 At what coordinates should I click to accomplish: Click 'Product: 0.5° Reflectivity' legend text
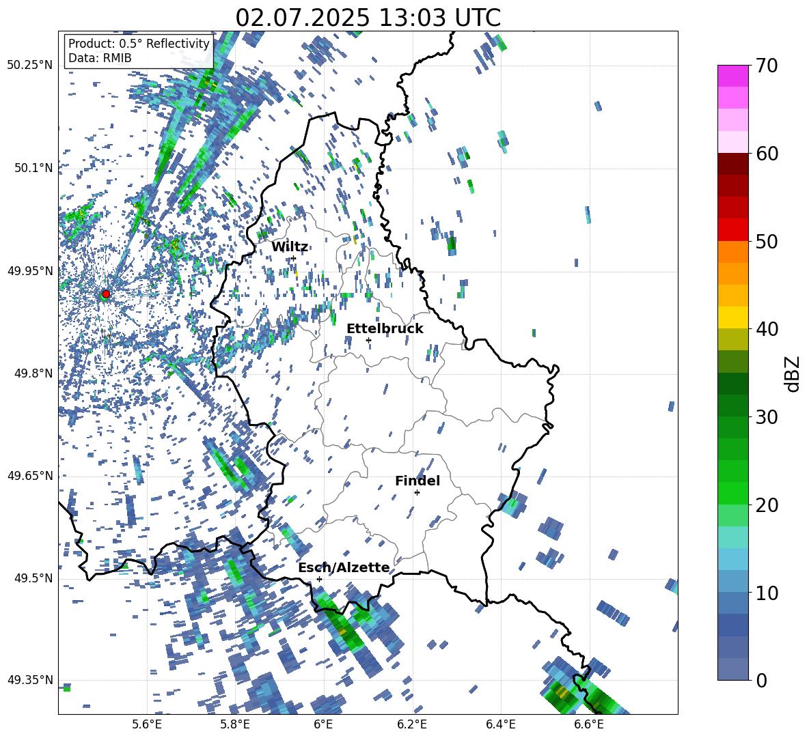pos(139,43)
